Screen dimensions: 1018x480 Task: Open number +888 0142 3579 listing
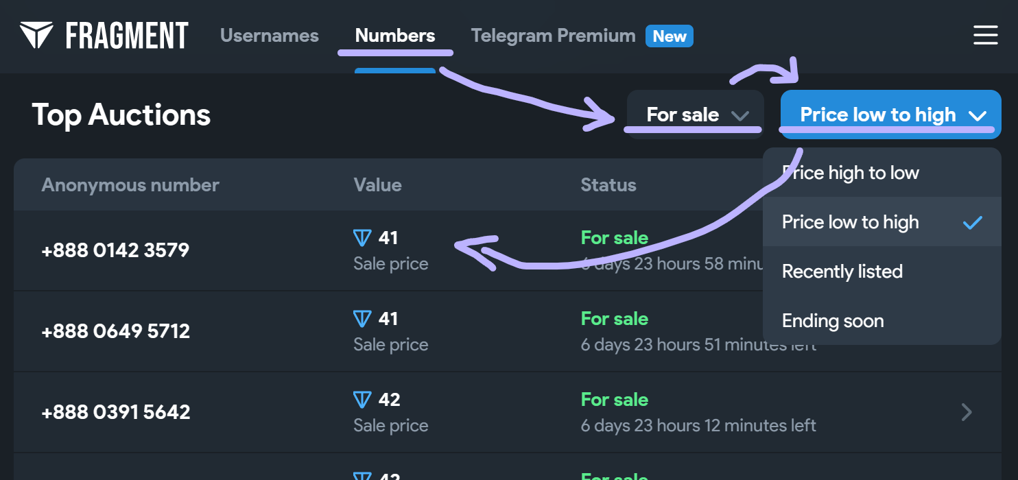pyautogui.click(x=115, y=250)
